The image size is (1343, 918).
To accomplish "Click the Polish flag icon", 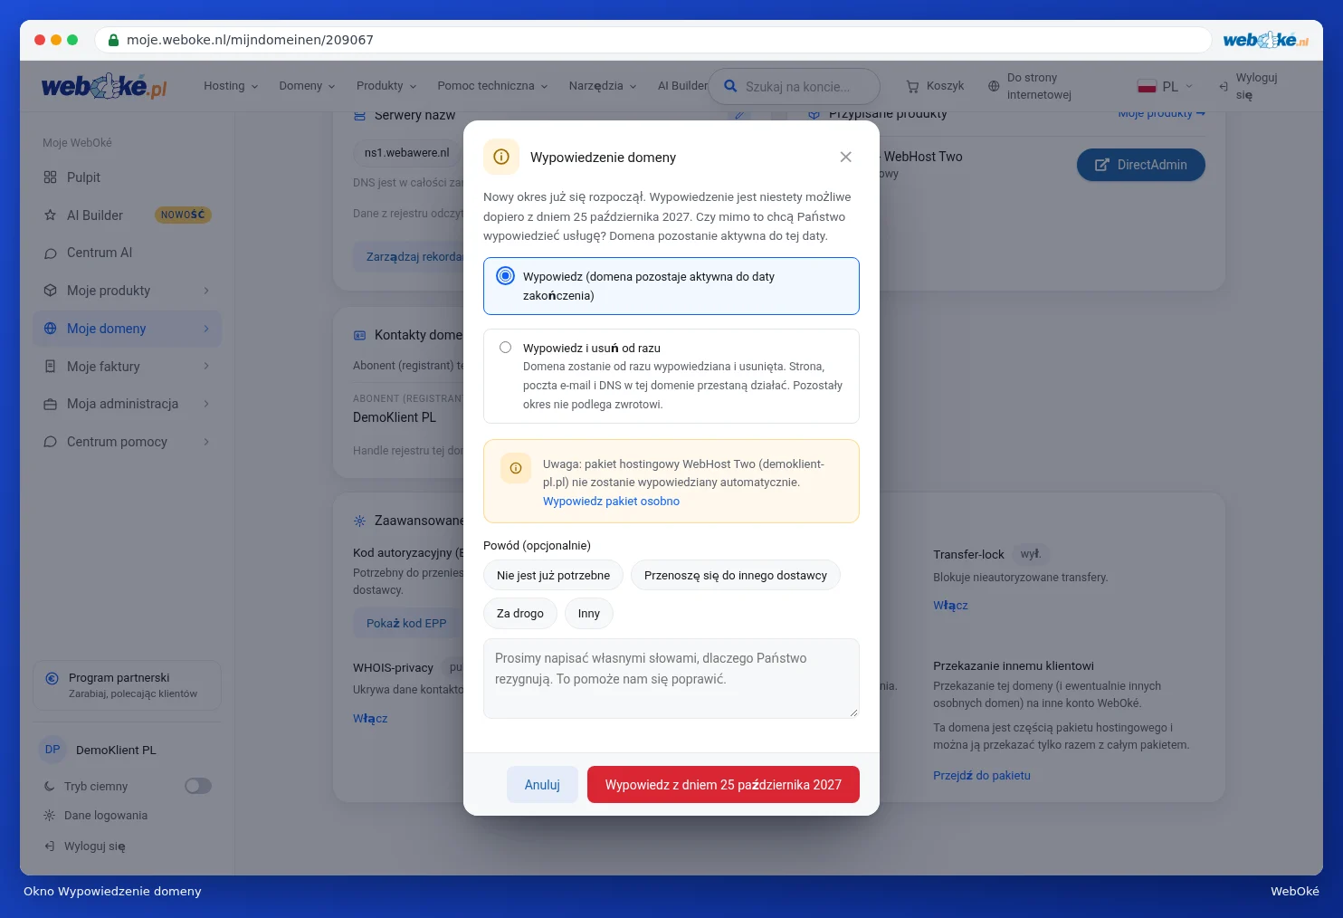I will pos(1147,87).
